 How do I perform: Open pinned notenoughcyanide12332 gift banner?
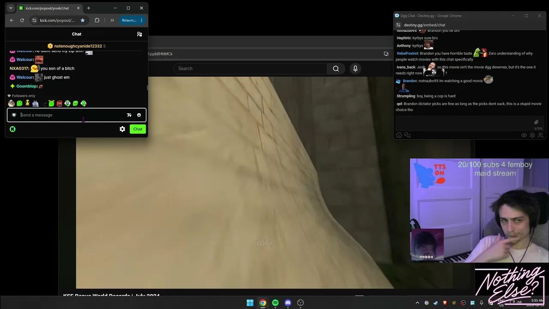pos(76,46)
